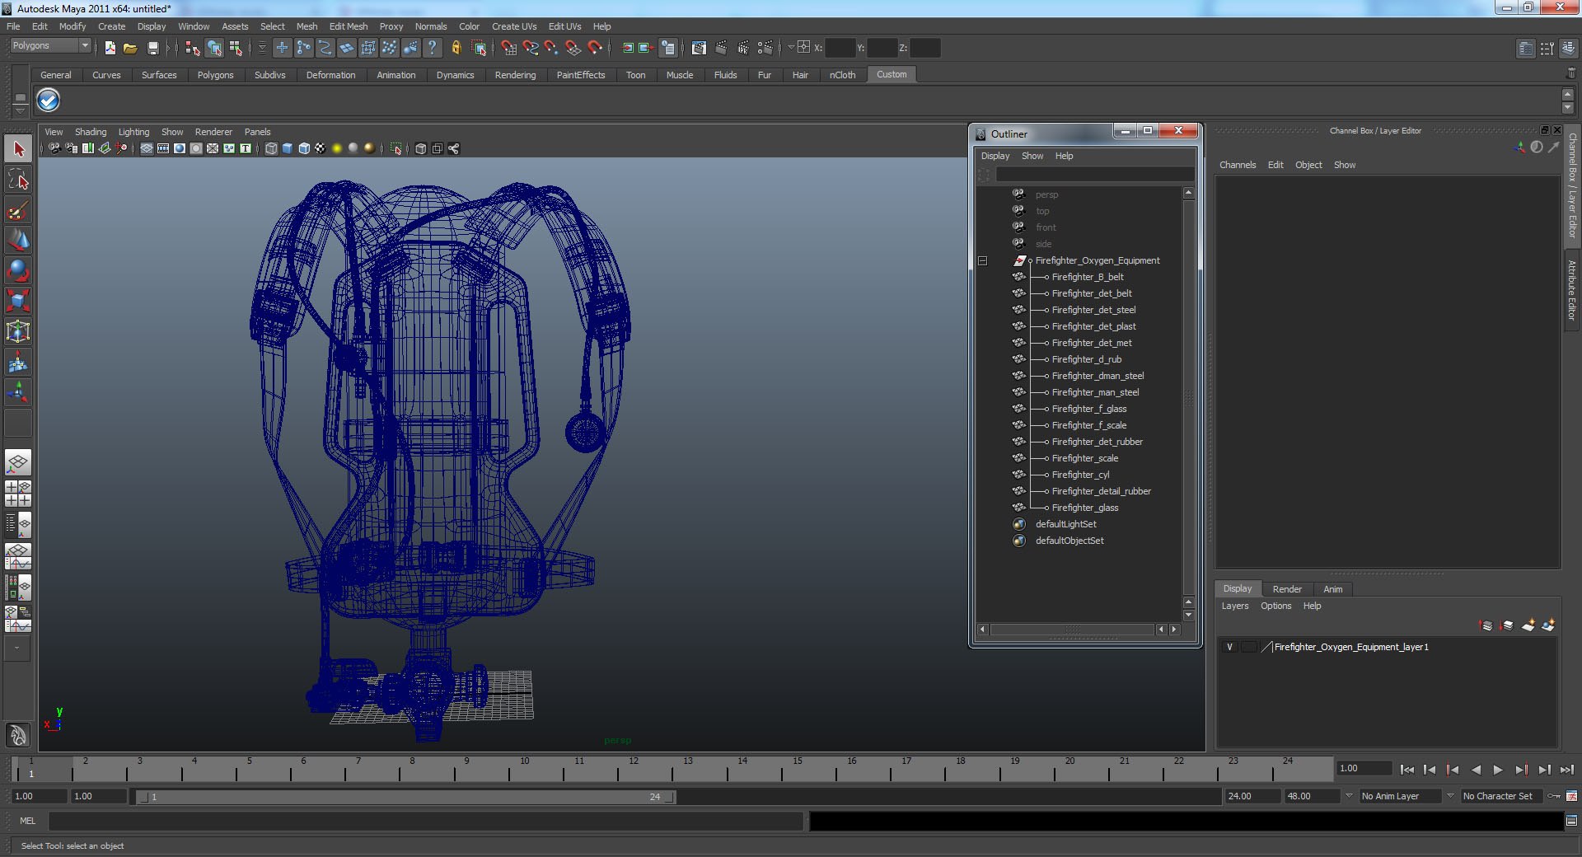Select the arrow Select Tool in toolbox
This screenshot has height=857, width=1582.
[18, 149]
